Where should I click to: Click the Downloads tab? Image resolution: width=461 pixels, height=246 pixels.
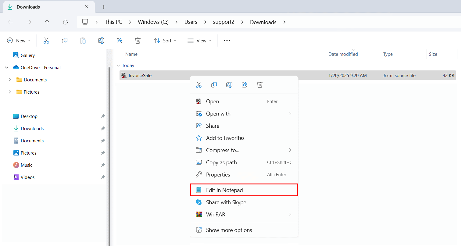tap(48, 7)
